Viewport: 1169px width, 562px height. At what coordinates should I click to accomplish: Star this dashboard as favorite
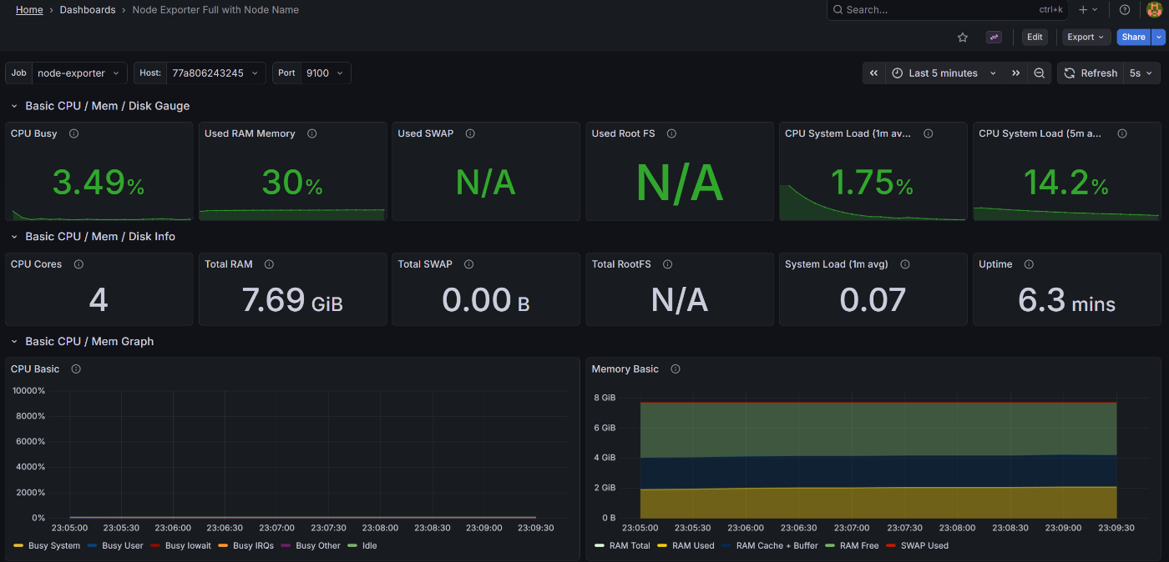tap(963, 38)
